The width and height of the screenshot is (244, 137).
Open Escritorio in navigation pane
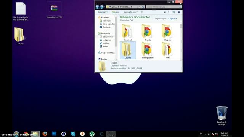click(106, 27)
